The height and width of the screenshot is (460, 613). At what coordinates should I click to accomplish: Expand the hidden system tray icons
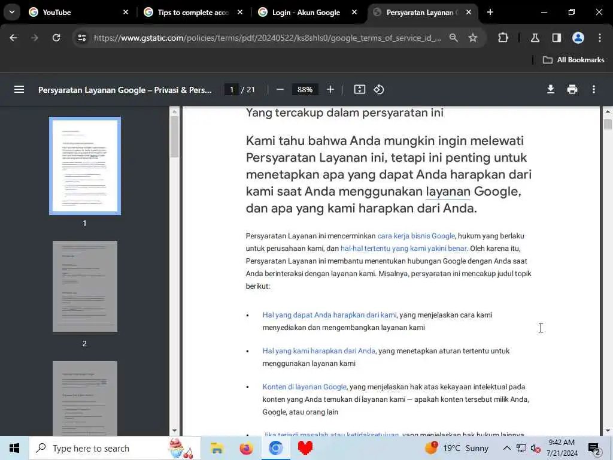[506, 448]
